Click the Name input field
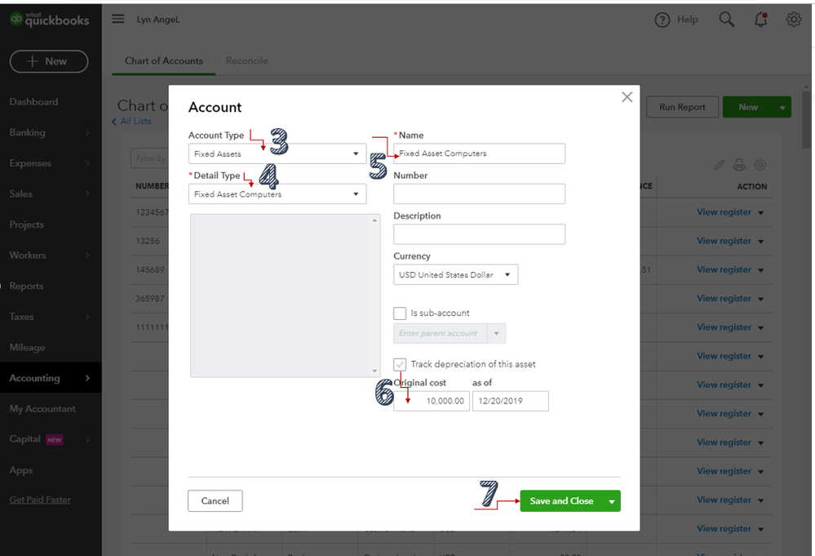 (x=479, y=154)
